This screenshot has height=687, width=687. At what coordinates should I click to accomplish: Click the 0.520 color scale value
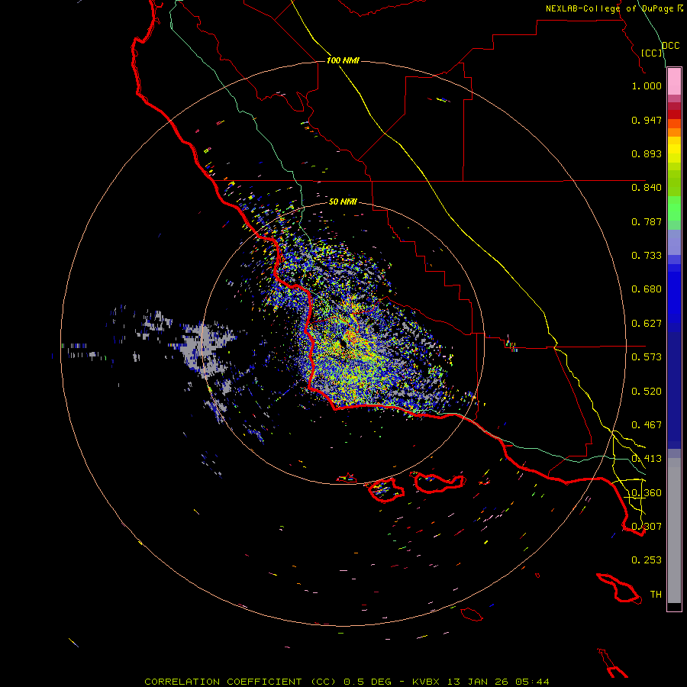point(647,392)
